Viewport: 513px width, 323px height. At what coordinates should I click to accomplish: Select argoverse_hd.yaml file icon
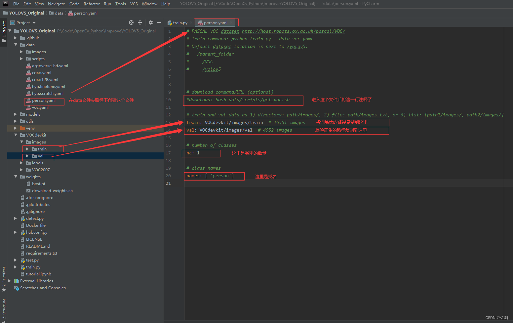pyautogui.click(x=28, y=66)
